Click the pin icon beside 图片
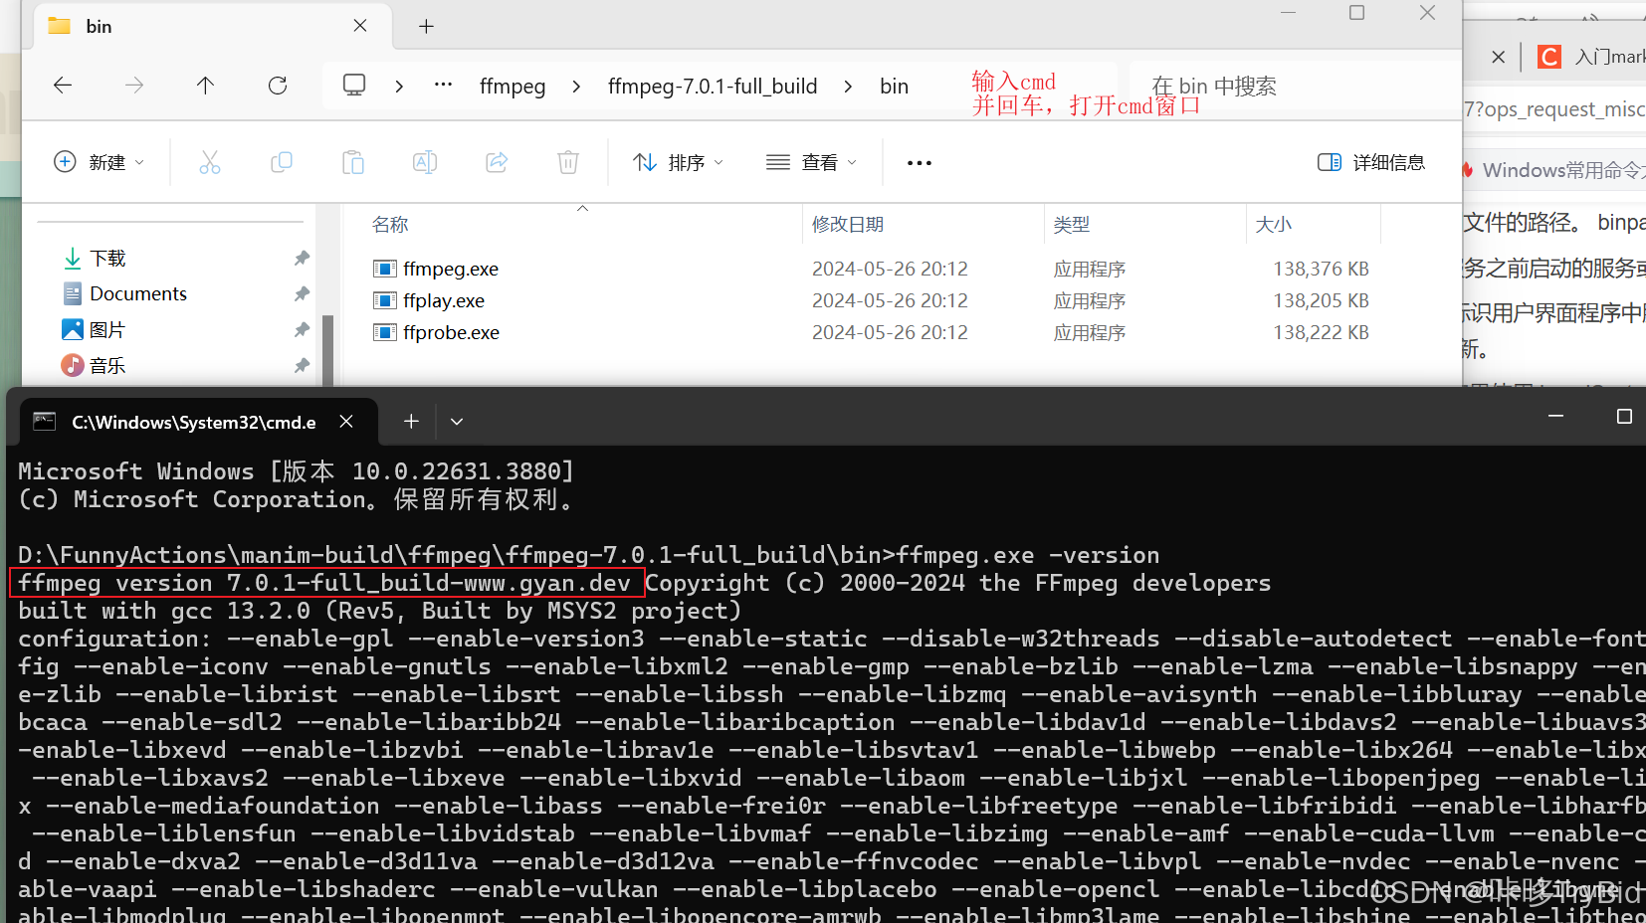 [302, 329]
